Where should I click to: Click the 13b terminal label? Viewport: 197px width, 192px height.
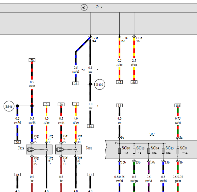pyautogui.click(x=138, y=162)
